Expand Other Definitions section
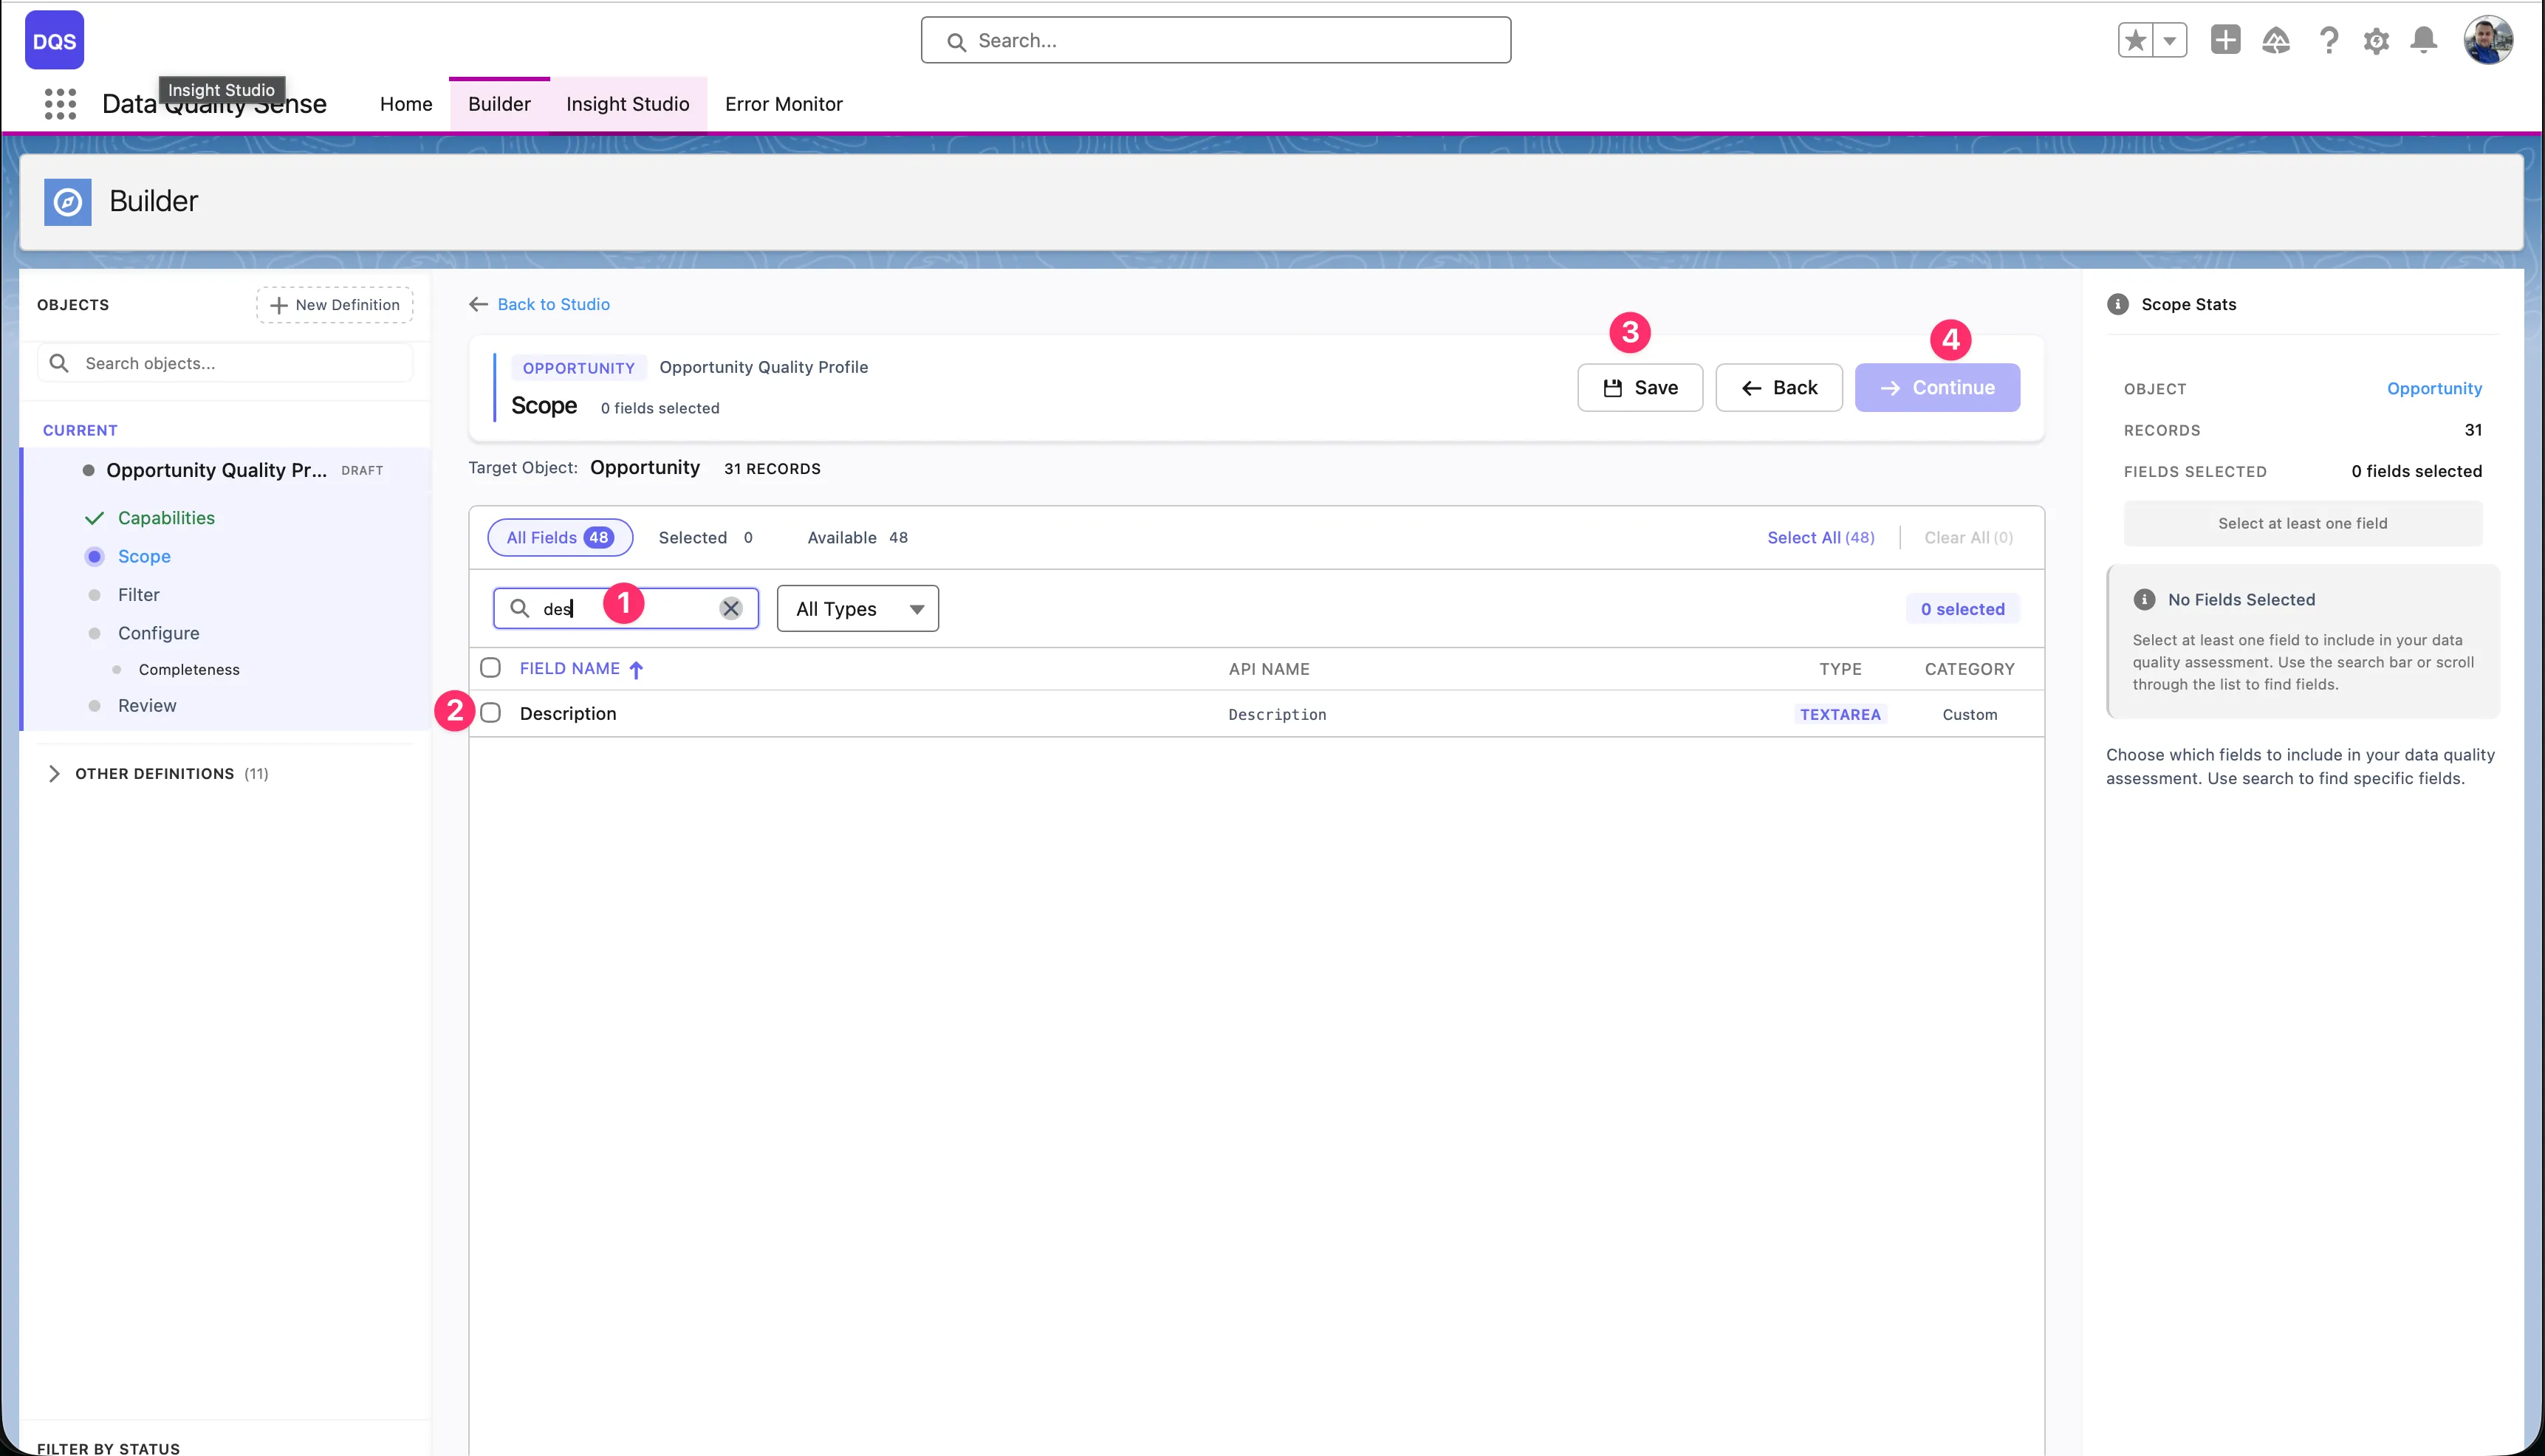 [56, 773]
